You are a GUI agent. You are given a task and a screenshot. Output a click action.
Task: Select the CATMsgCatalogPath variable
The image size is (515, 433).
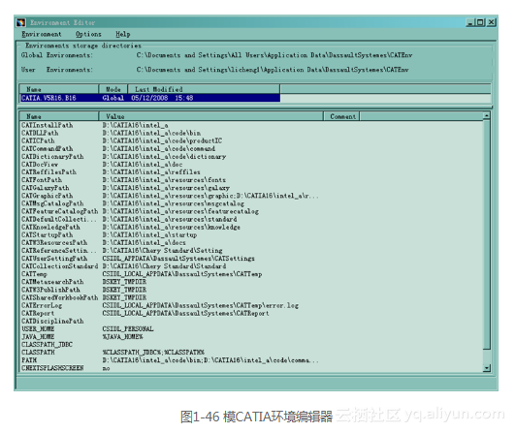pos(52,203)
